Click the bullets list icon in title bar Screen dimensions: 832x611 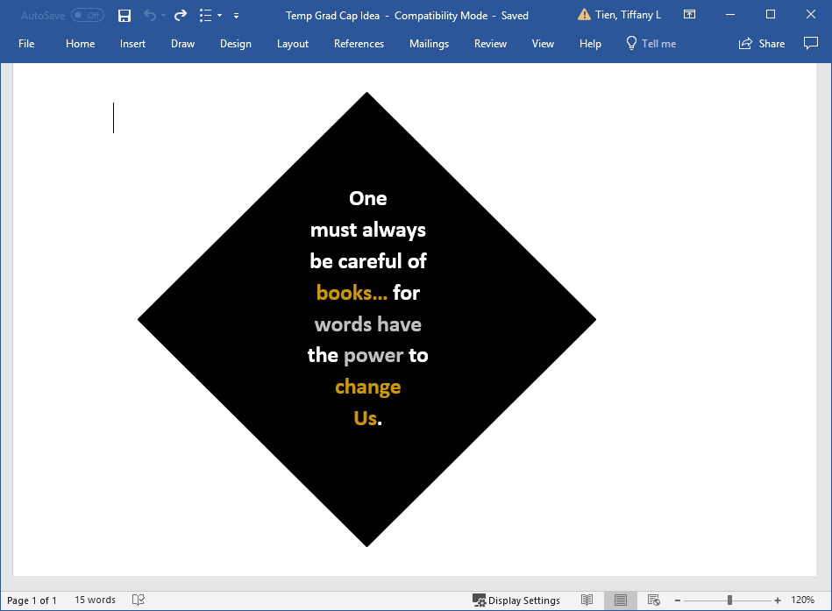tap(205, 16)
